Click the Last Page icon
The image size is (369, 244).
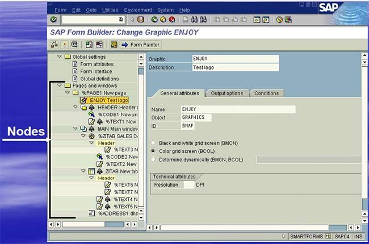(244, 20)
